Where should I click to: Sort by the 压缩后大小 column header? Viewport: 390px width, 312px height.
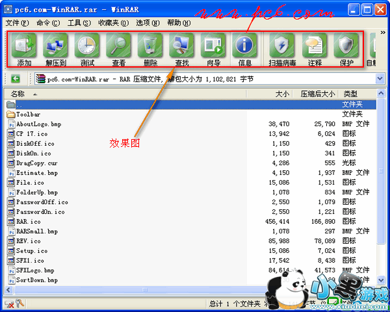pyautogui.click(x=315, y=94)
